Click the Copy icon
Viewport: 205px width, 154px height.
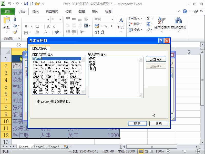click(x=15, y=25)
